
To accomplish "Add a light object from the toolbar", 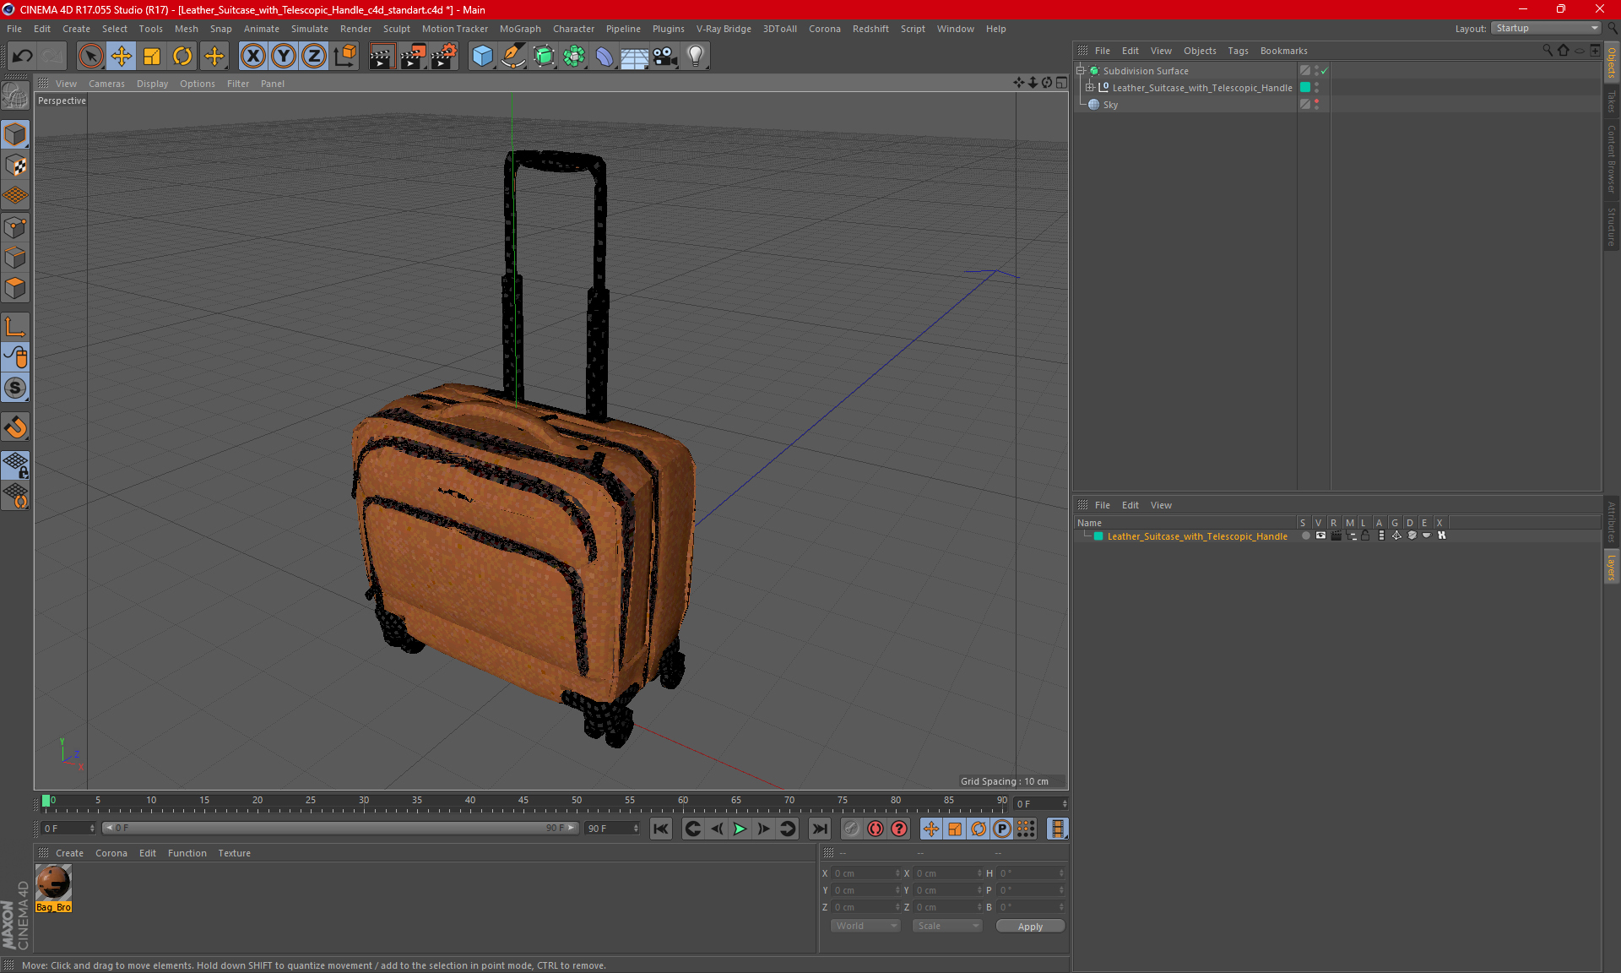I will point(695,57).
